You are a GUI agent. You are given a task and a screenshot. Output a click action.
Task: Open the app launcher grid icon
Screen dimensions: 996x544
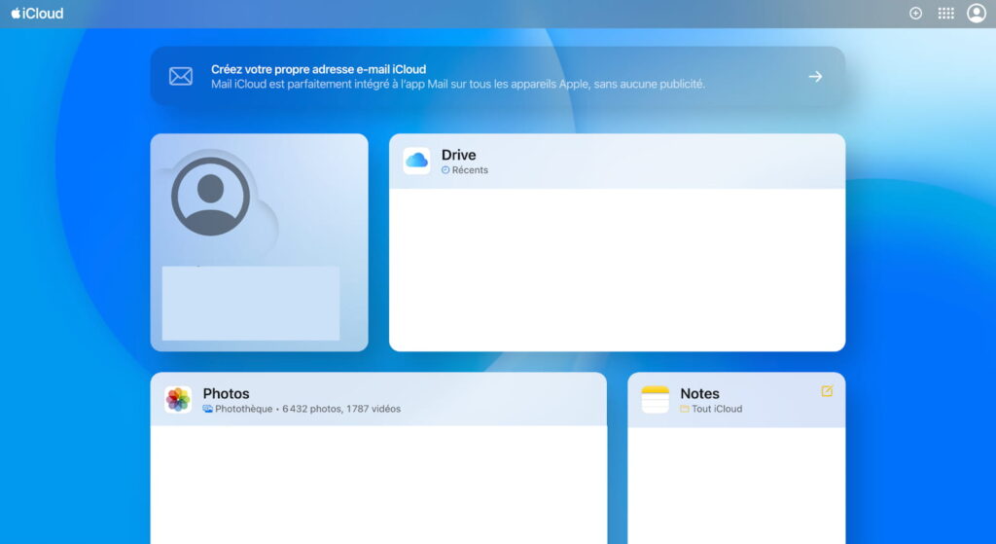coord(945,14)
